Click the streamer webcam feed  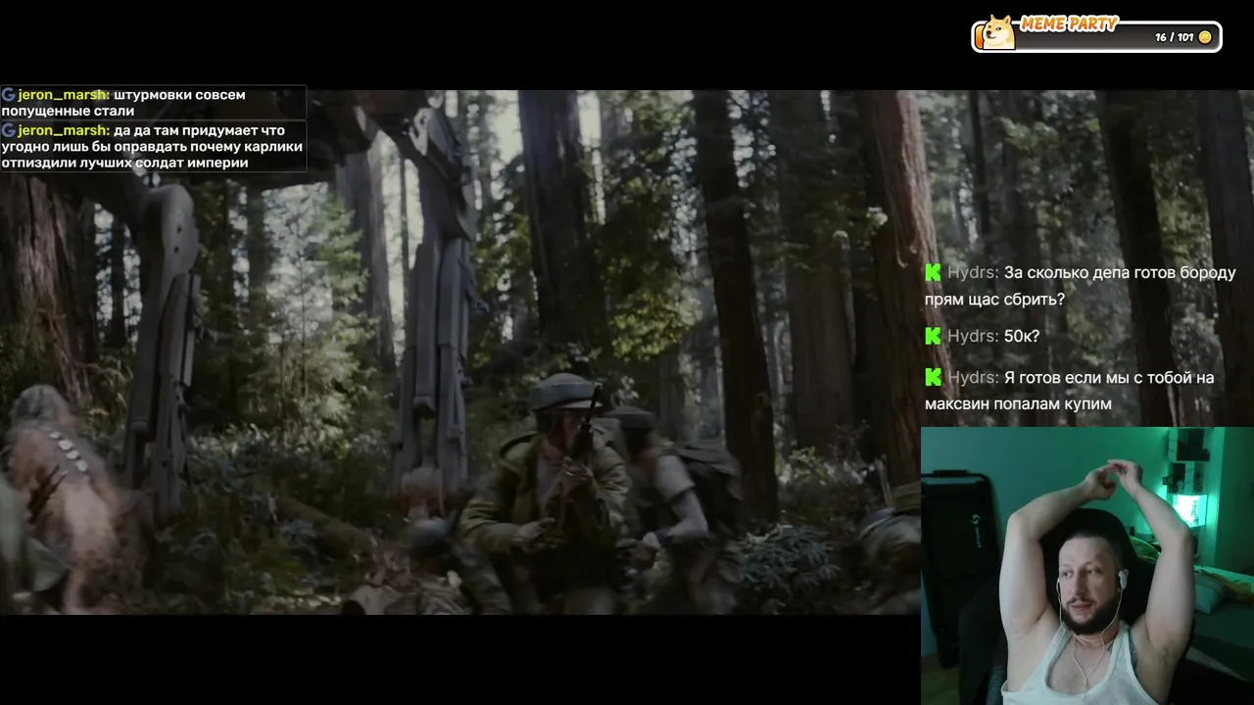point(1087,566)
